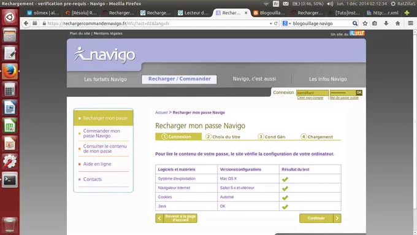Screen dimensions: 417x235
Task: Open Les forfaits Navigo menu
Action: [105, 79]
